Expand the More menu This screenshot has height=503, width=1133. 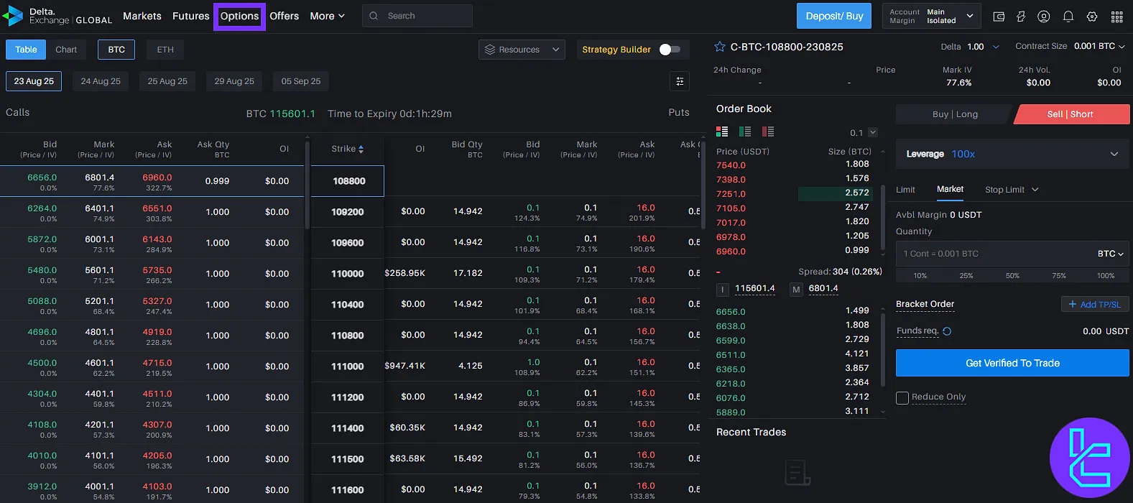pyautogui.click(x=327, y=16)
